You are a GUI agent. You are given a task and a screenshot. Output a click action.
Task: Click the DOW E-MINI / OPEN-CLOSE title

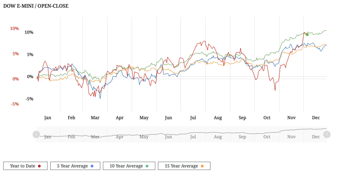(36, 6)
